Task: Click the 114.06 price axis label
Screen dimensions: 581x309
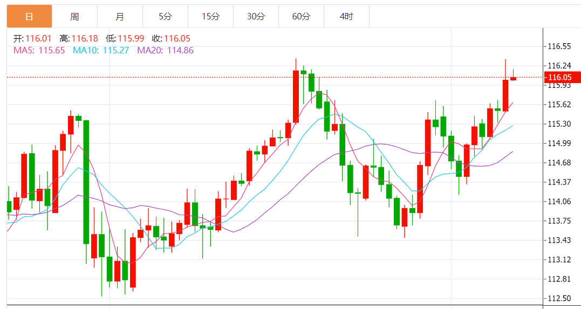Action: (559, 202)
